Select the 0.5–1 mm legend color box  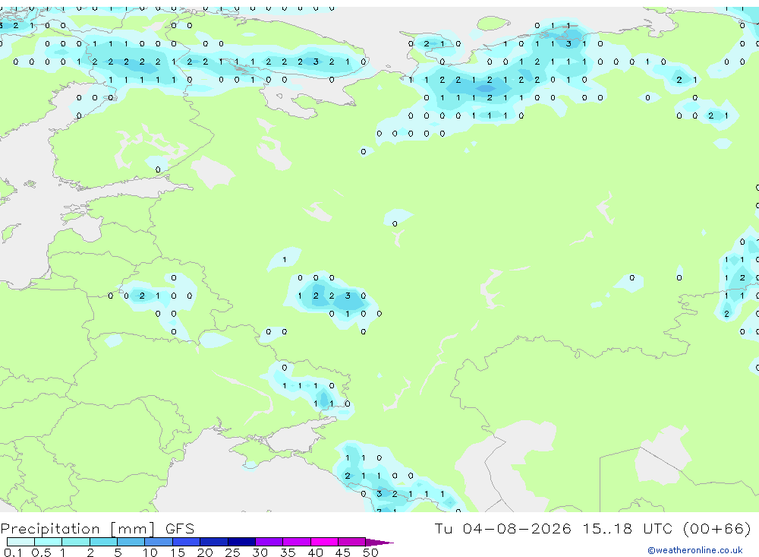pos(49,542)
